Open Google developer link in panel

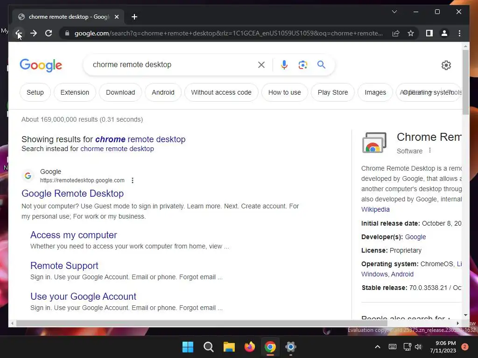tap(415, 237)
